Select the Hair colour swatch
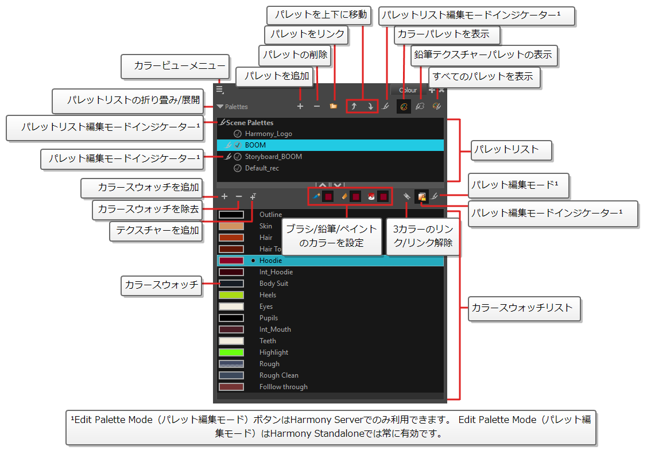The height and width of the screenshot is (454, 647). coord(231,238)
